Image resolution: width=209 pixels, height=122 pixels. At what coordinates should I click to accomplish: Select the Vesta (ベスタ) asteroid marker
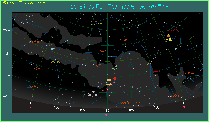(116, 66)
